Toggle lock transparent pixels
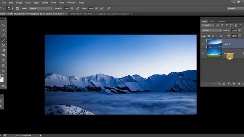Screen dimensions: 244x137 pos(209,36)
